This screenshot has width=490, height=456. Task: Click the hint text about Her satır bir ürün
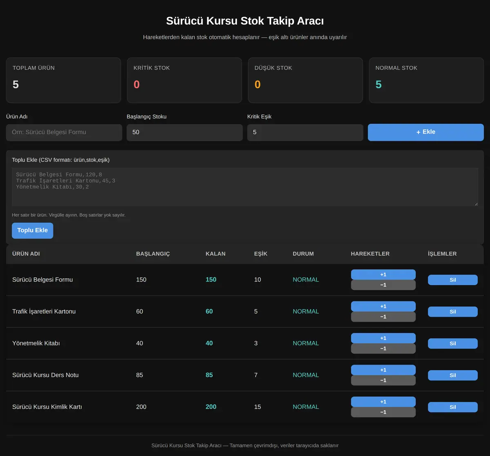tap(69, 215)
